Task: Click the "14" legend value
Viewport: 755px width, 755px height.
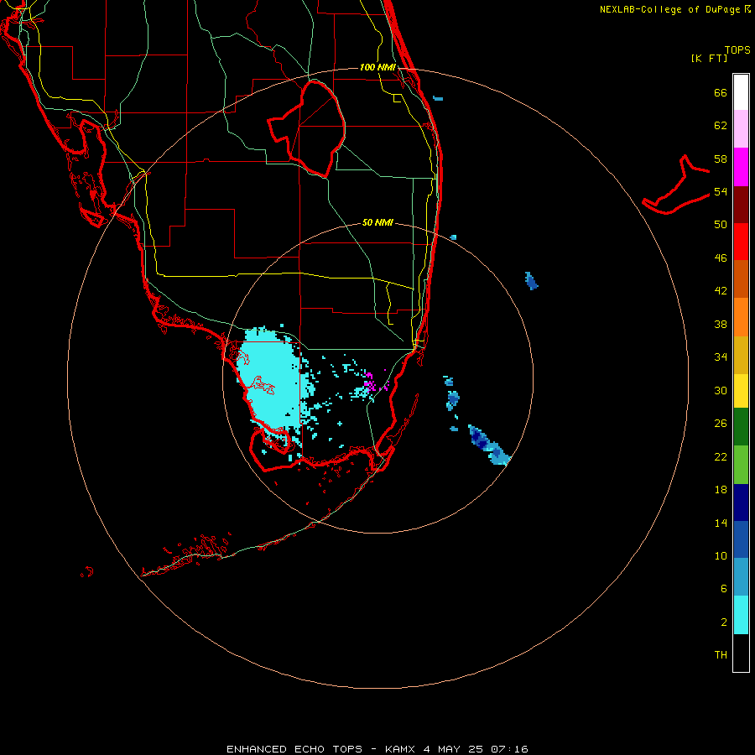Action: 721,523
